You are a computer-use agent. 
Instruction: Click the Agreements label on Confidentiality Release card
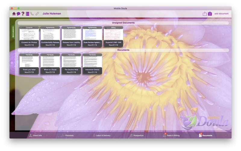click(x=50, y=27)
